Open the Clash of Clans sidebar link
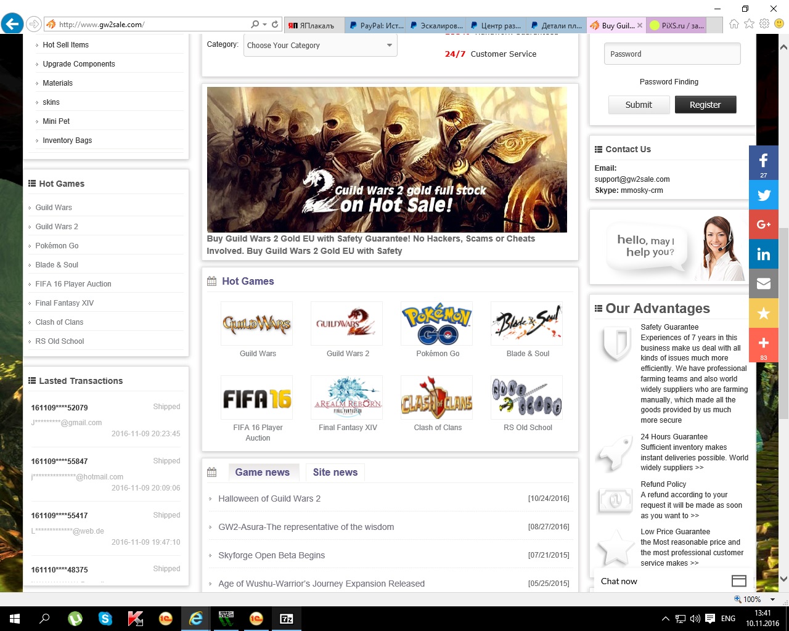The width and height of the screenshot is (789, 631). click(x=59, y=322)
